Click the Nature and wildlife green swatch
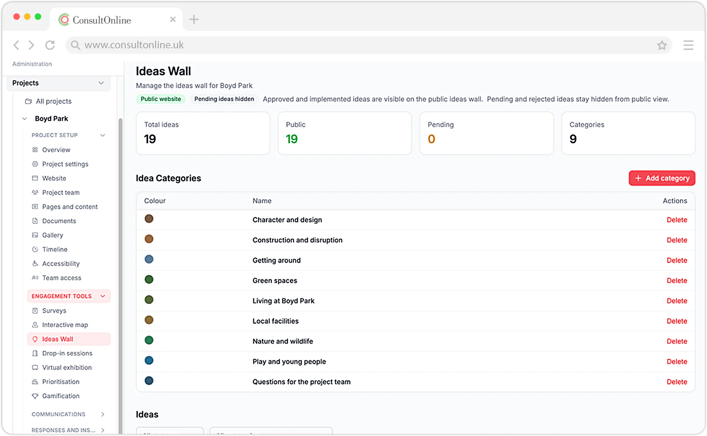This screenshot has height=436, width=707. pos(149,340)
